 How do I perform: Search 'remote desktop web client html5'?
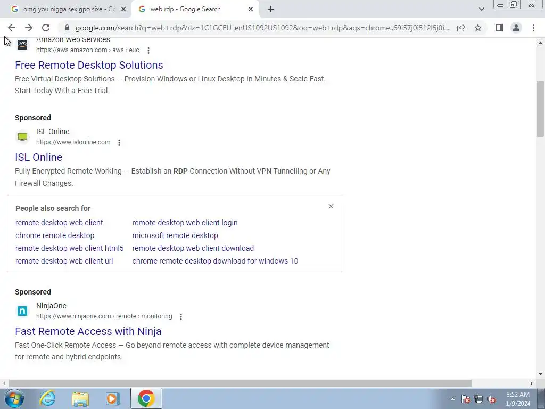[70, 248]
